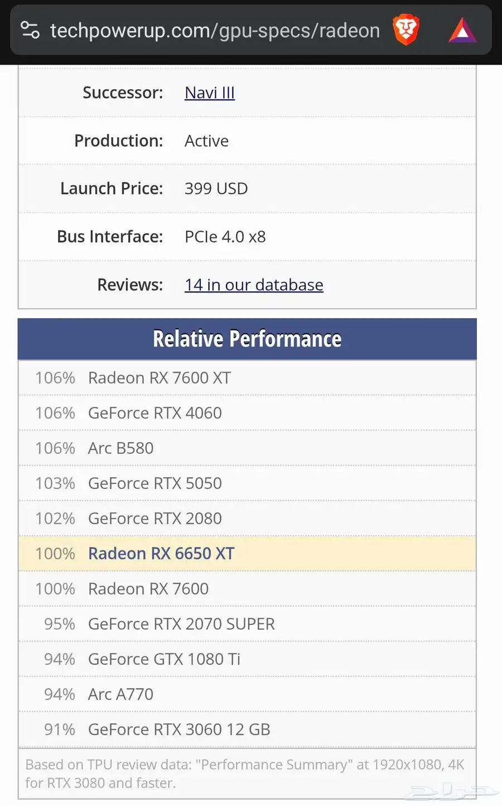Image resolution: width=502 pixels, height=806 pixels.
Task: Open the Arc A770 entry
Action: [x=247, y=694]
